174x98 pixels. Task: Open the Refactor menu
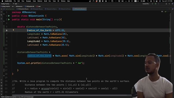[x=40, y=1]
